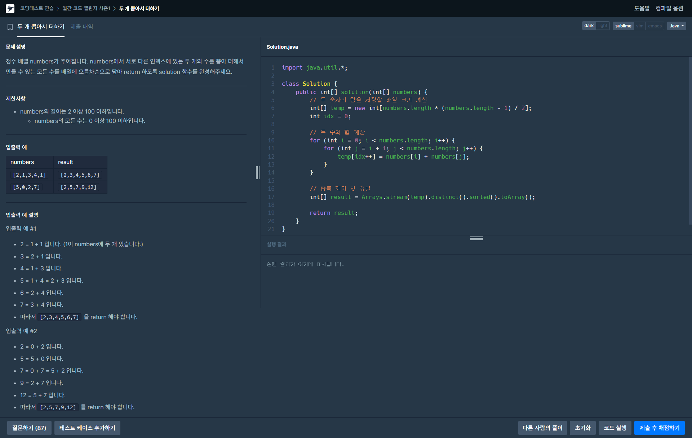Click the horizontal result panel resize handle

pos(476,238)
